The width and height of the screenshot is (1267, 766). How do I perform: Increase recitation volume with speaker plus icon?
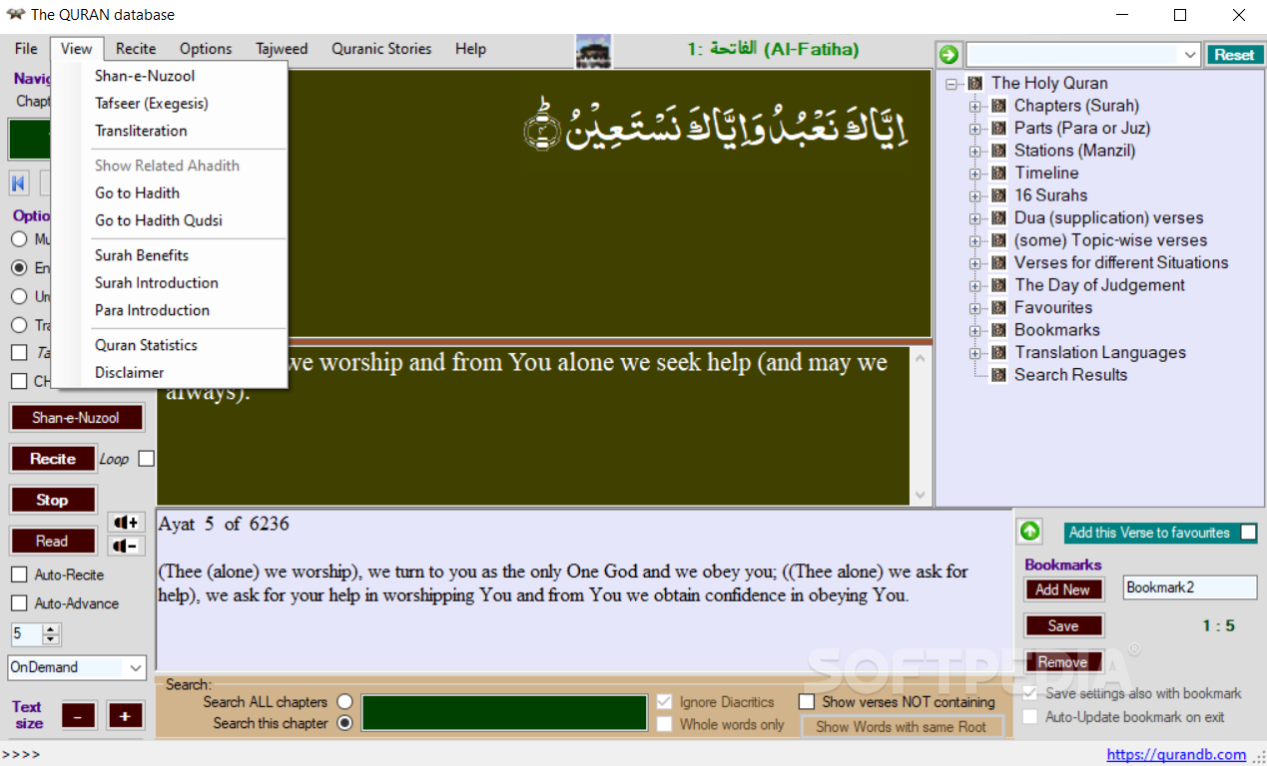tap(127, 523)
